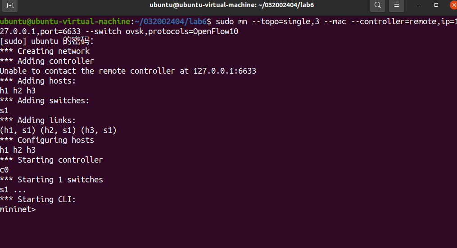The width and height of the screenshot is (457, 248).
Task: Minimize the terminal window
Action: (x=418, y=5)
